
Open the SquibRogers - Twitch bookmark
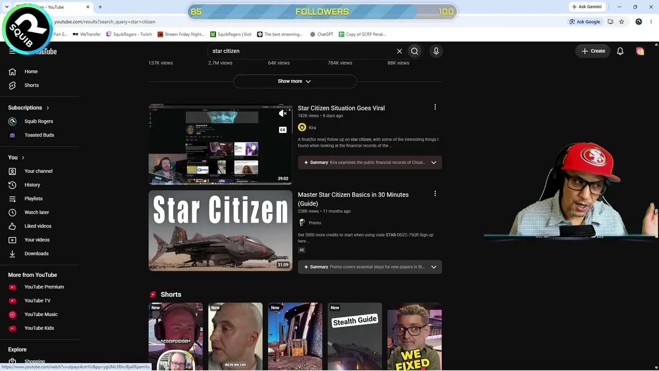tap(129, 35)
